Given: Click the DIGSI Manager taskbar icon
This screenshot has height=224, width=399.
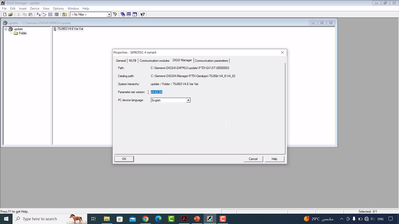Looking at the screenshot, I should click(x=210, y=219).
